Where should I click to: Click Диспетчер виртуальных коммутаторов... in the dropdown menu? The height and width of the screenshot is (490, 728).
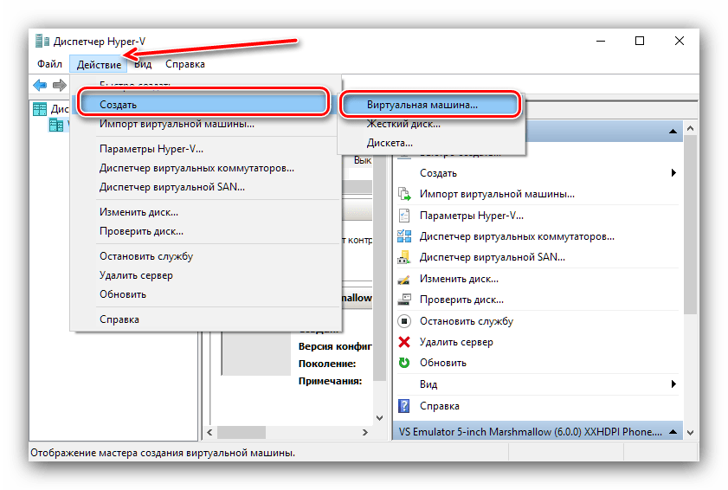pyautogui.click(x=196, y=167)
